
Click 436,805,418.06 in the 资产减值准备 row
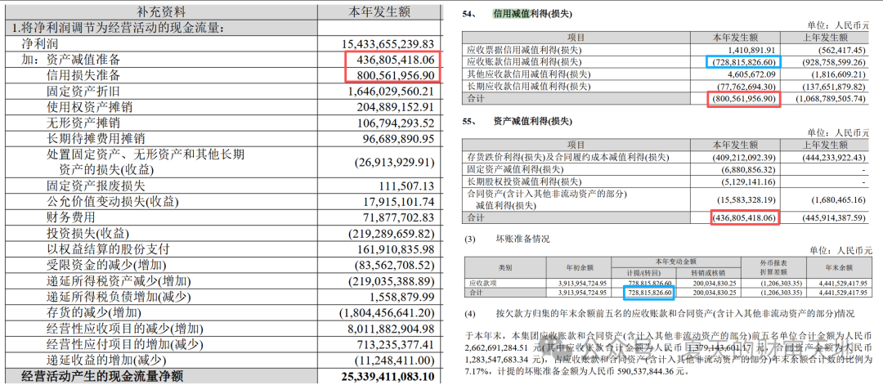point(396,59)
